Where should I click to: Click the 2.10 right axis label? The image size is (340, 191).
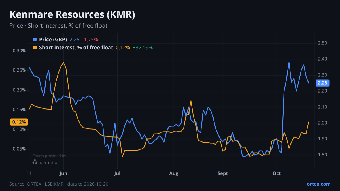pyautogui.click(x=323, y=107)
